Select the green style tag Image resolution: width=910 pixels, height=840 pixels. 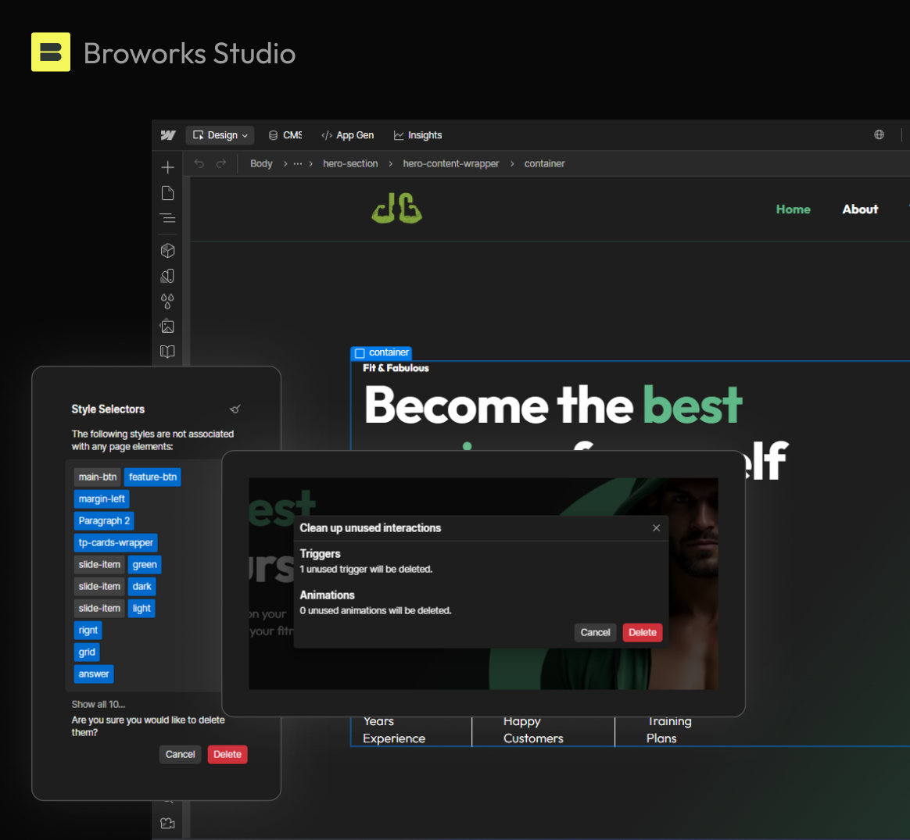145,564
